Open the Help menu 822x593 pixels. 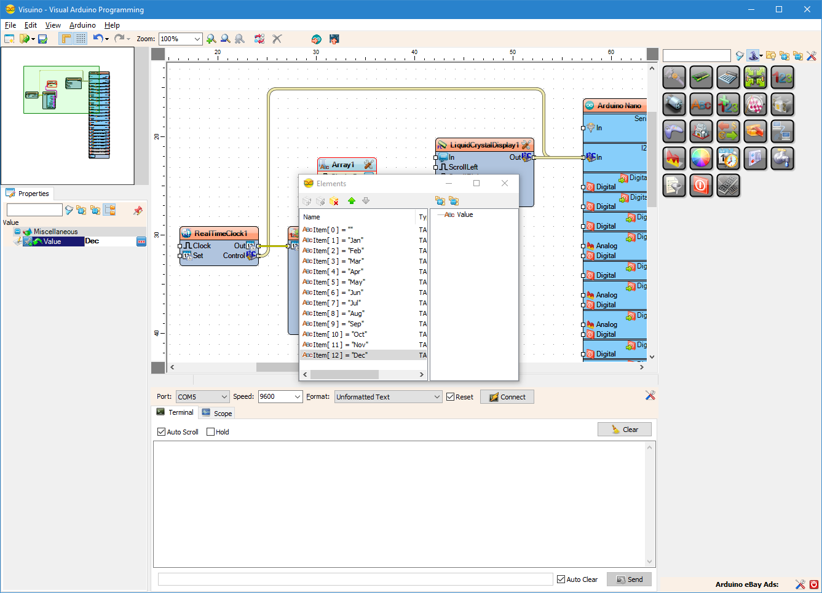point(112,25)
